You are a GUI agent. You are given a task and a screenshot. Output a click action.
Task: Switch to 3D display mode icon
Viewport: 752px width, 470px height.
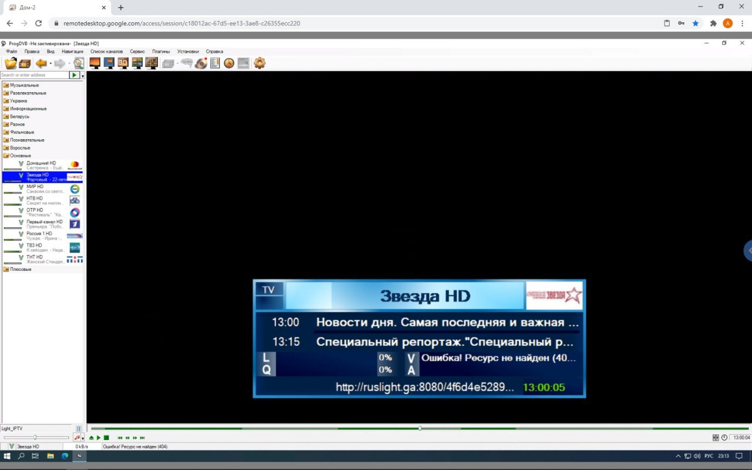(x=123, y=63)
